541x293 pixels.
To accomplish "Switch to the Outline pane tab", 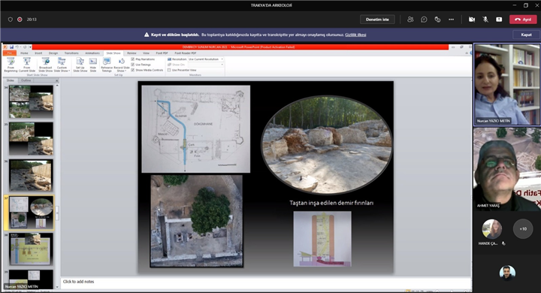I will click(26, 80).
